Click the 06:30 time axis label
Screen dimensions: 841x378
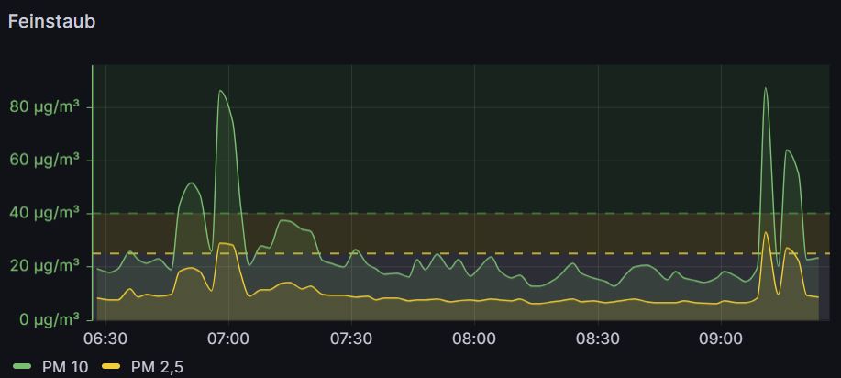(x=105, y=339)
